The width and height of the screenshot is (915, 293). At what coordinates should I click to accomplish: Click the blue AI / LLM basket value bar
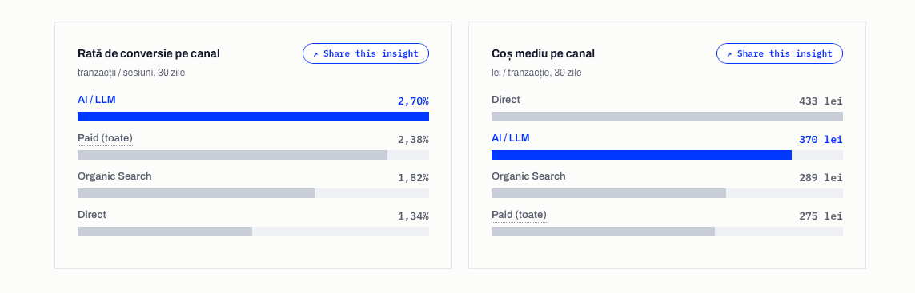point(667,155)
